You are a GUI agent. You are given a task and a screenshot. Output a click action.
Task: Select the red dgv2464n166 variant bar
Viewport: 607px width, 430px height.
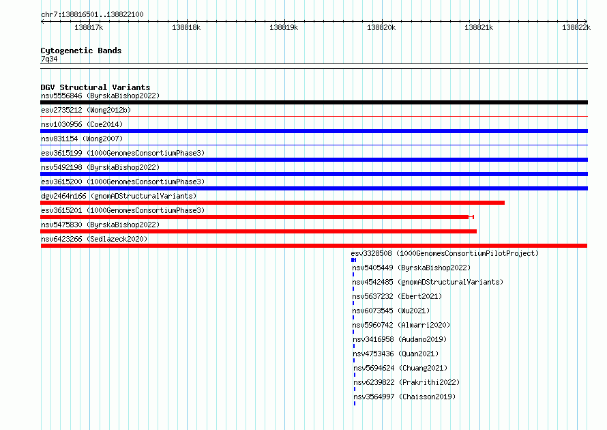[x=273, y=203]
